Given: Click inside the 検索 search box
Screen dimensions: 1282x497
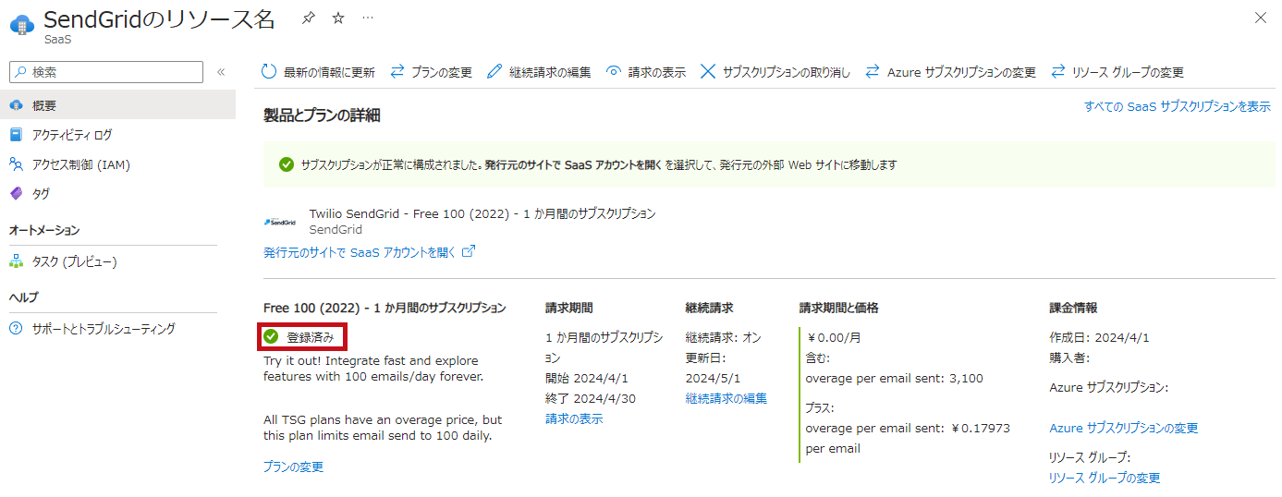Looking at the screenshot, I should [105, 72].
